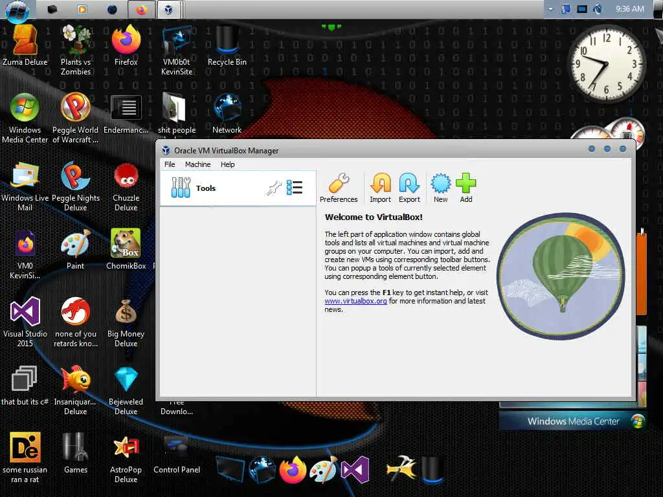Click the volume tray icon

pyautogui.click(x=598, y=9)
